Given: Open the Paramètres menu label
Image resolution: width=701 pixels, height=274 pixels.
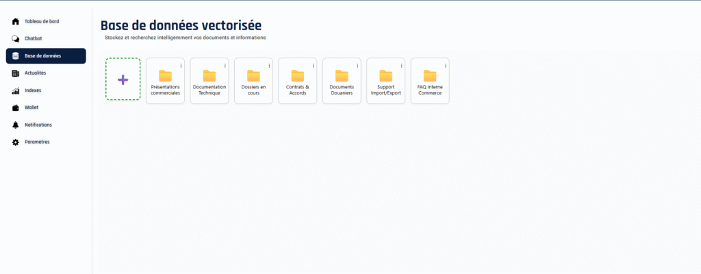Looking at the screenshot, I should 37,142.
